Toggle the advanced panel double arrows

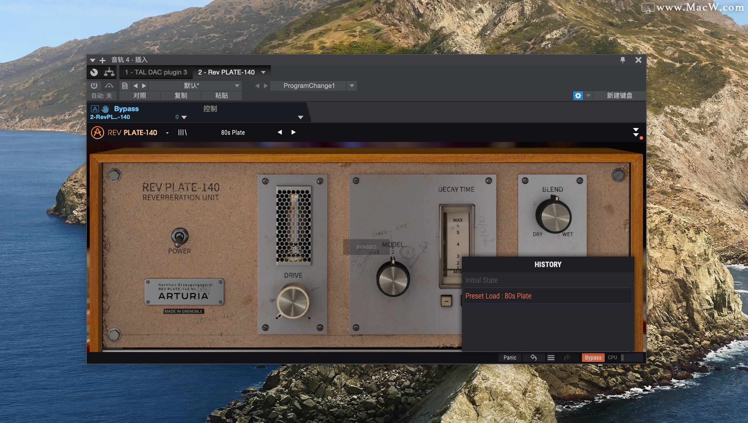(636, 132)
